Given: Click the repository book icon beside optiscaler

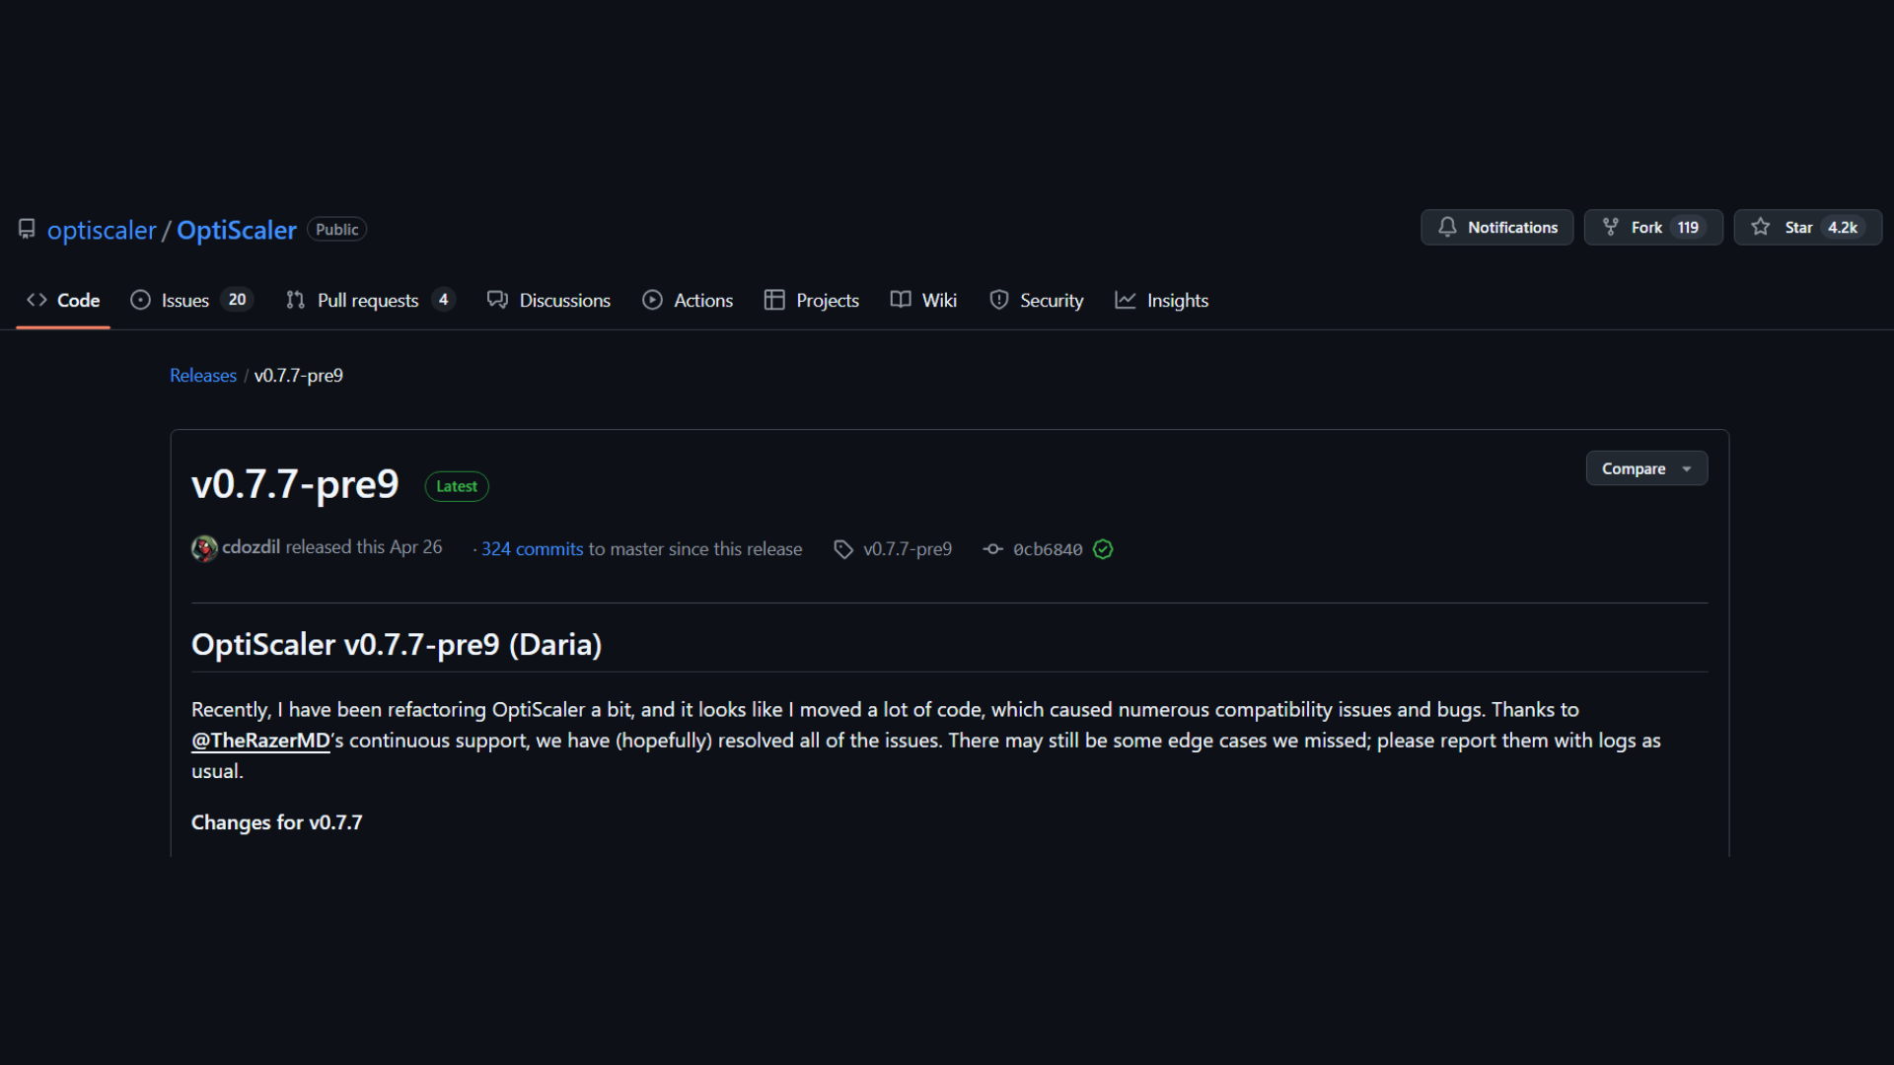Looking at the screenshot, I should coord(27,229).
